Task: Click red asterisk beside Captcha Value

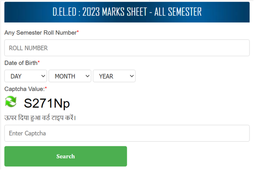Action: [x=46, y=88]
